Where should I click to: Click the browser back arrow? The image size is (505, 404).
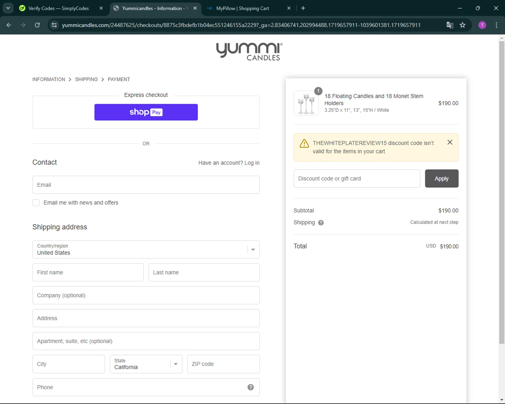pyautogui.click(x=9, y=25)
